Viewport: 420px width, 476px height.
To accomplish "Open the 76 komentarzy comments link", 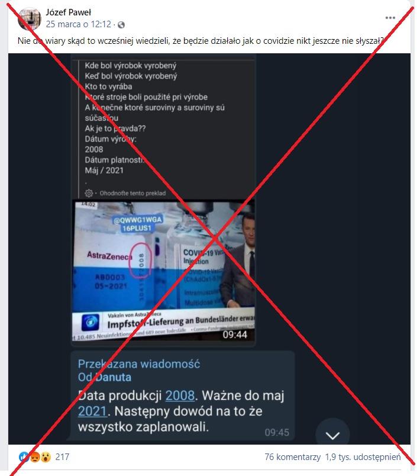I will [x=292, y=457].
